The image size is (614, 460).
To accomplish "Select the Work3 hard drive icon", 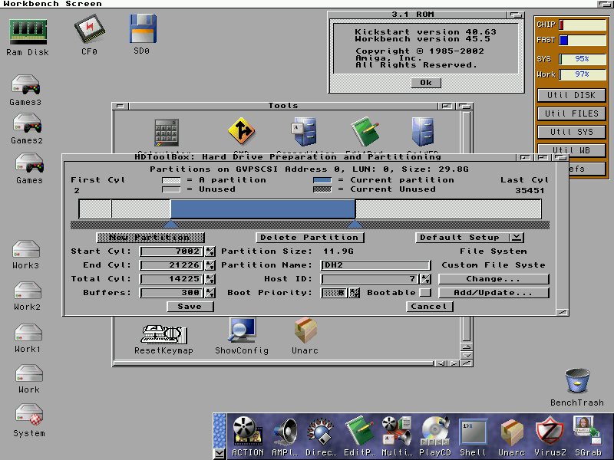I will point(26,248).
